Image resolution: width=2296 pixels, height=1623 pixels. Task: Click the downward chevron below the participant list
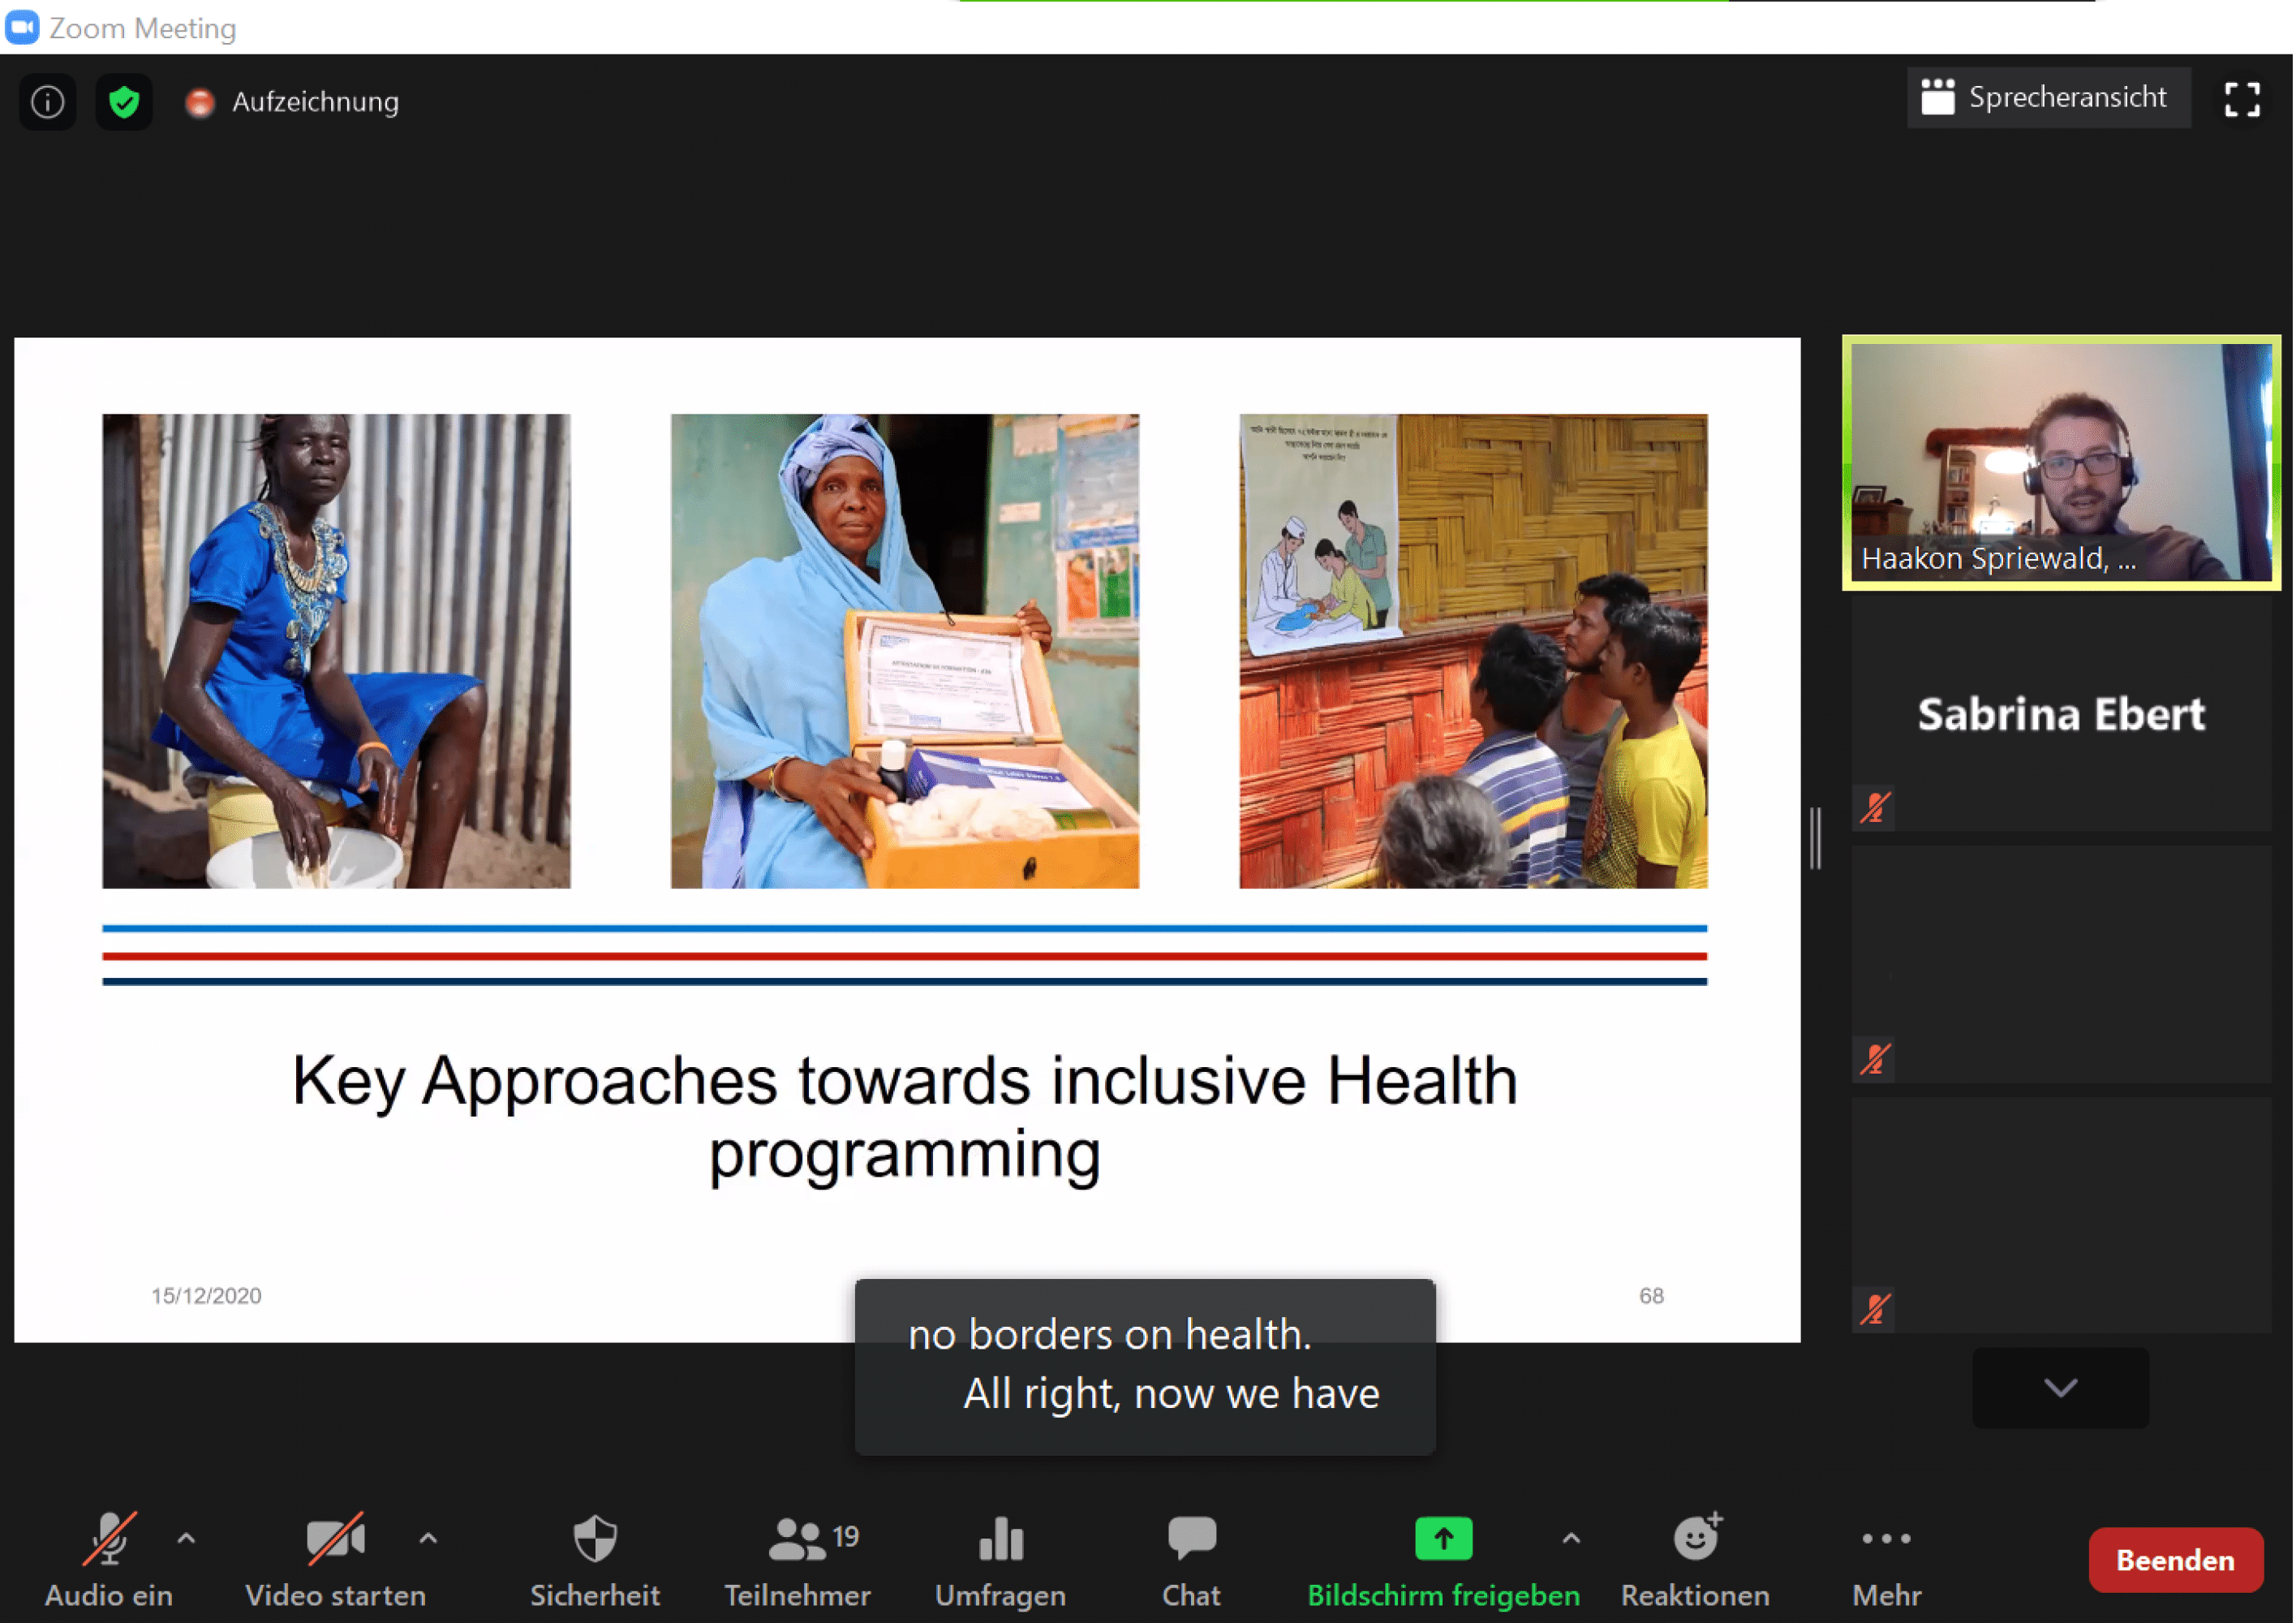pos(2059,1389)
